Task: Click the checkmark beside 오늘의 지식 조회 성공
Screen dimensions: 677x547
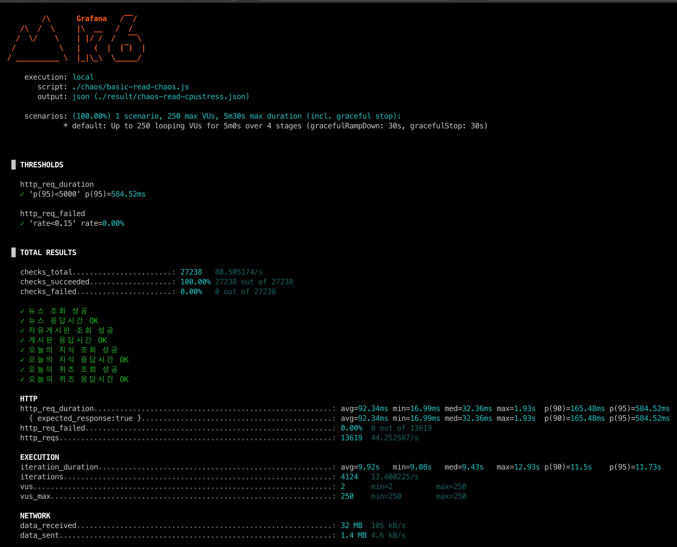Action: point(22,350)
